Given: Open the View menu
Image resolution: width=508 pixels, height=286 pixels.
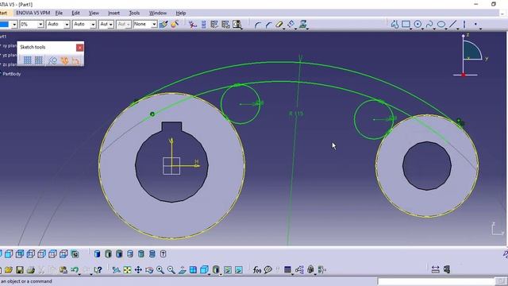Looking at the screenshot, I should [x=94, y=13].
